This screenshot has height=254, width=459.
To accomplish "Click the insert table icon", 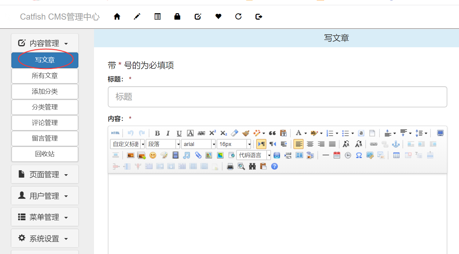I will (x=396, y=155).
